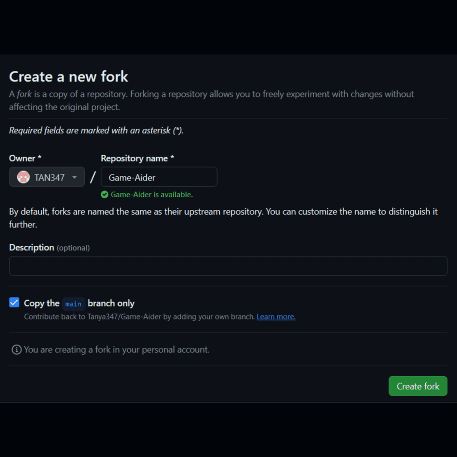Click the optional Description field
Screen dimensions: 457x457
228,266
